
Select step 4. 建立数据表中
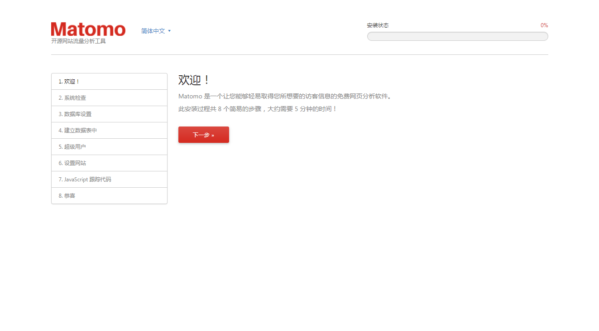tap(109, 131)
